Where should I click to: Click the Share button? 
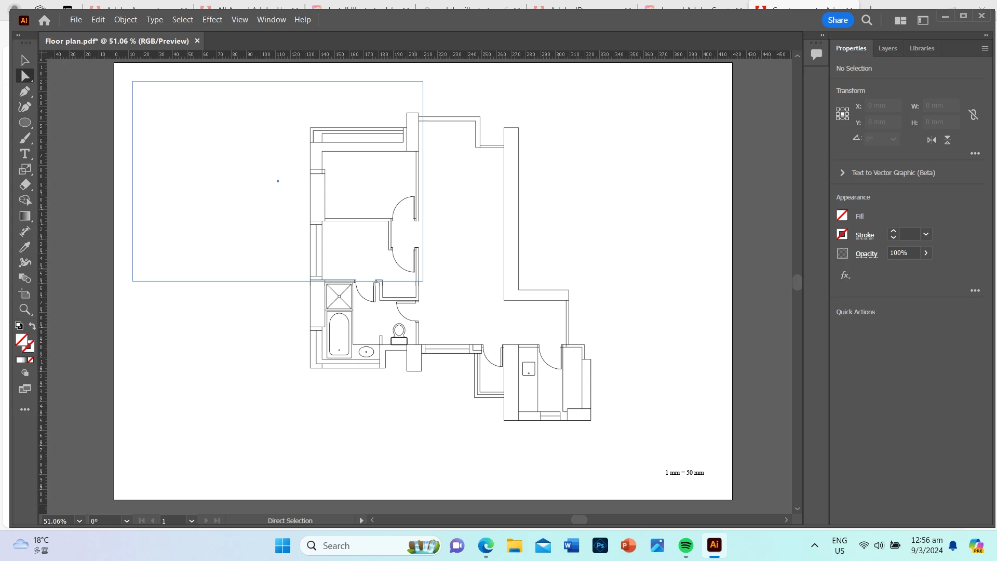838,20
